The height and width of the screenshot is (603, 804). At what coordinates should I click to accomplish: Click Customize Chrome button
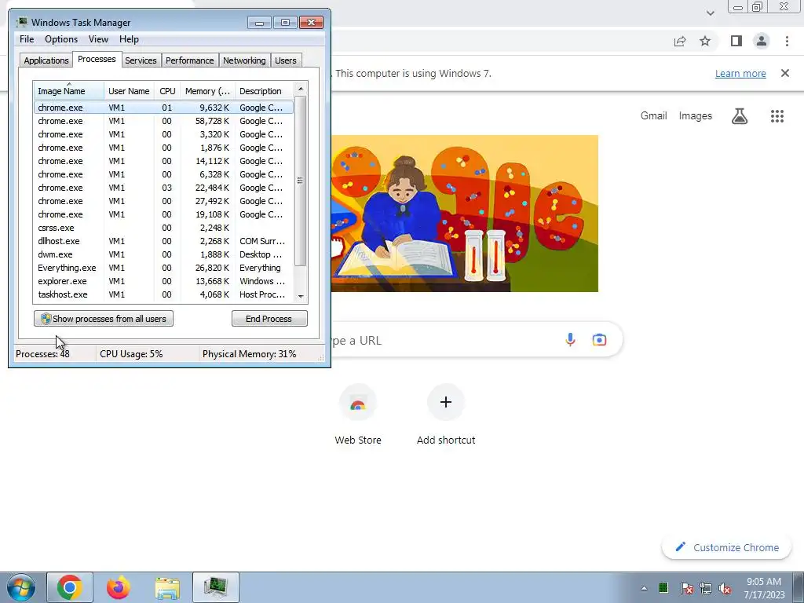(x=728, y=547)
